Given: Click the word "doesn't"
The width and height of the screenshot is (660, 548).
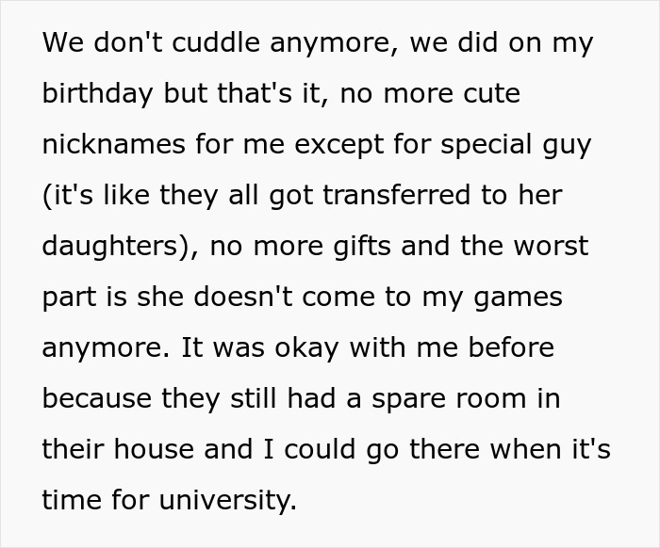Looking at the screenshot, I should pyautogui.click(x=243, y=297).
